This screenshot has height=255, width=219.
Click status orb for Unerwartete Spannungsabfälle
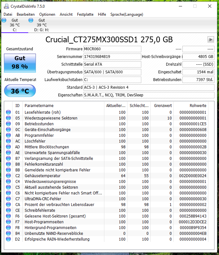pos(8,152)
